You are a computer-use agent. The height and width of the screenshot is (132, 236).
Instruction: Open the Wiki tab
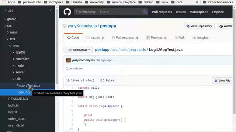point(180,37)
